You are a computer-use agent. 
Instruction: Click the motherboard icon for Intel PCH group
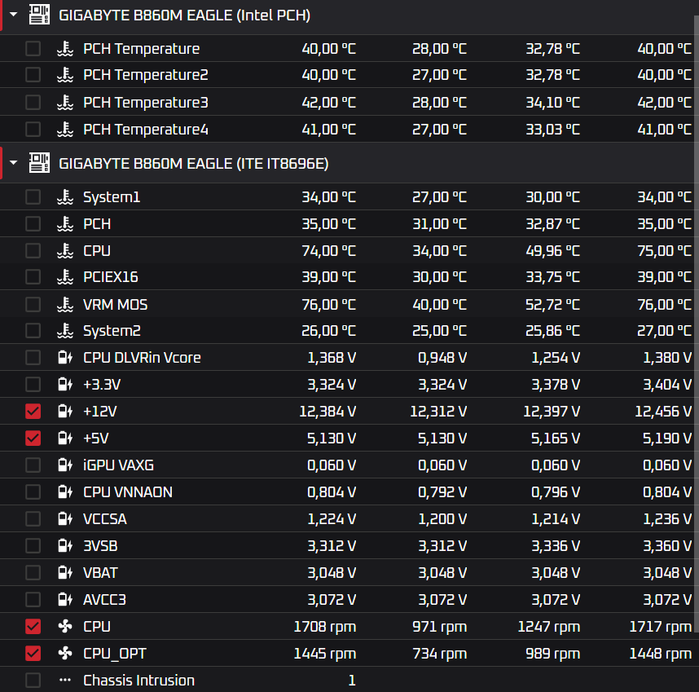(x=39, y=15)
